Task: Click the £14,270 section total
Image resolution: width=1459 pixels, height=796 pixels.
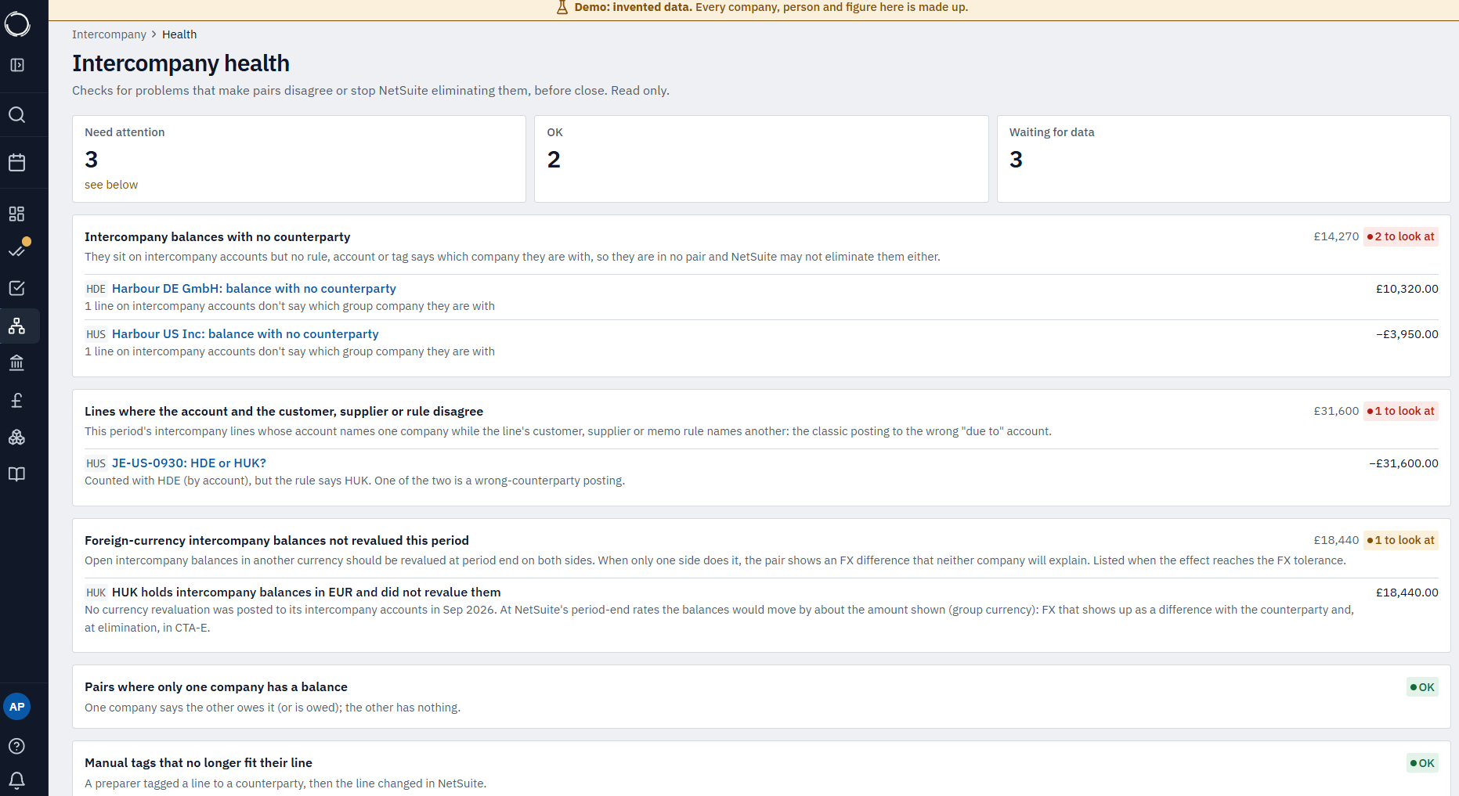Action: [x=1336, y=236]
